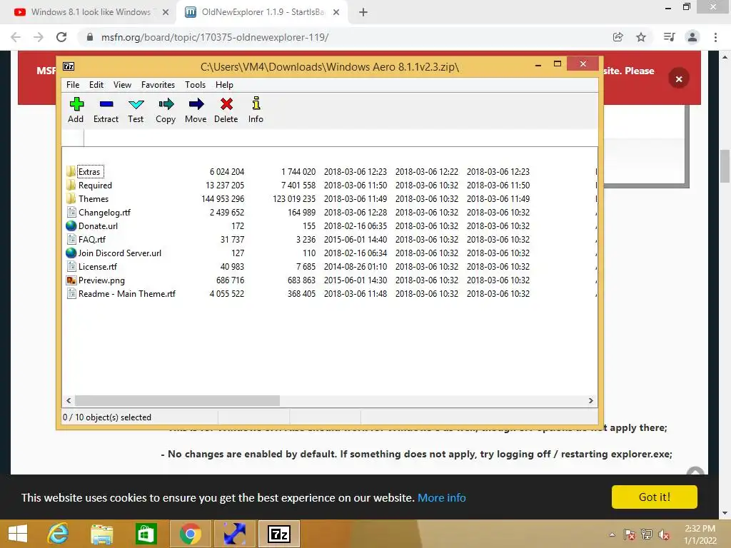The height and width of the screenshot is (548, 731).
Task: Open the Chrome taskbar icon
Action: click(190, 534)
